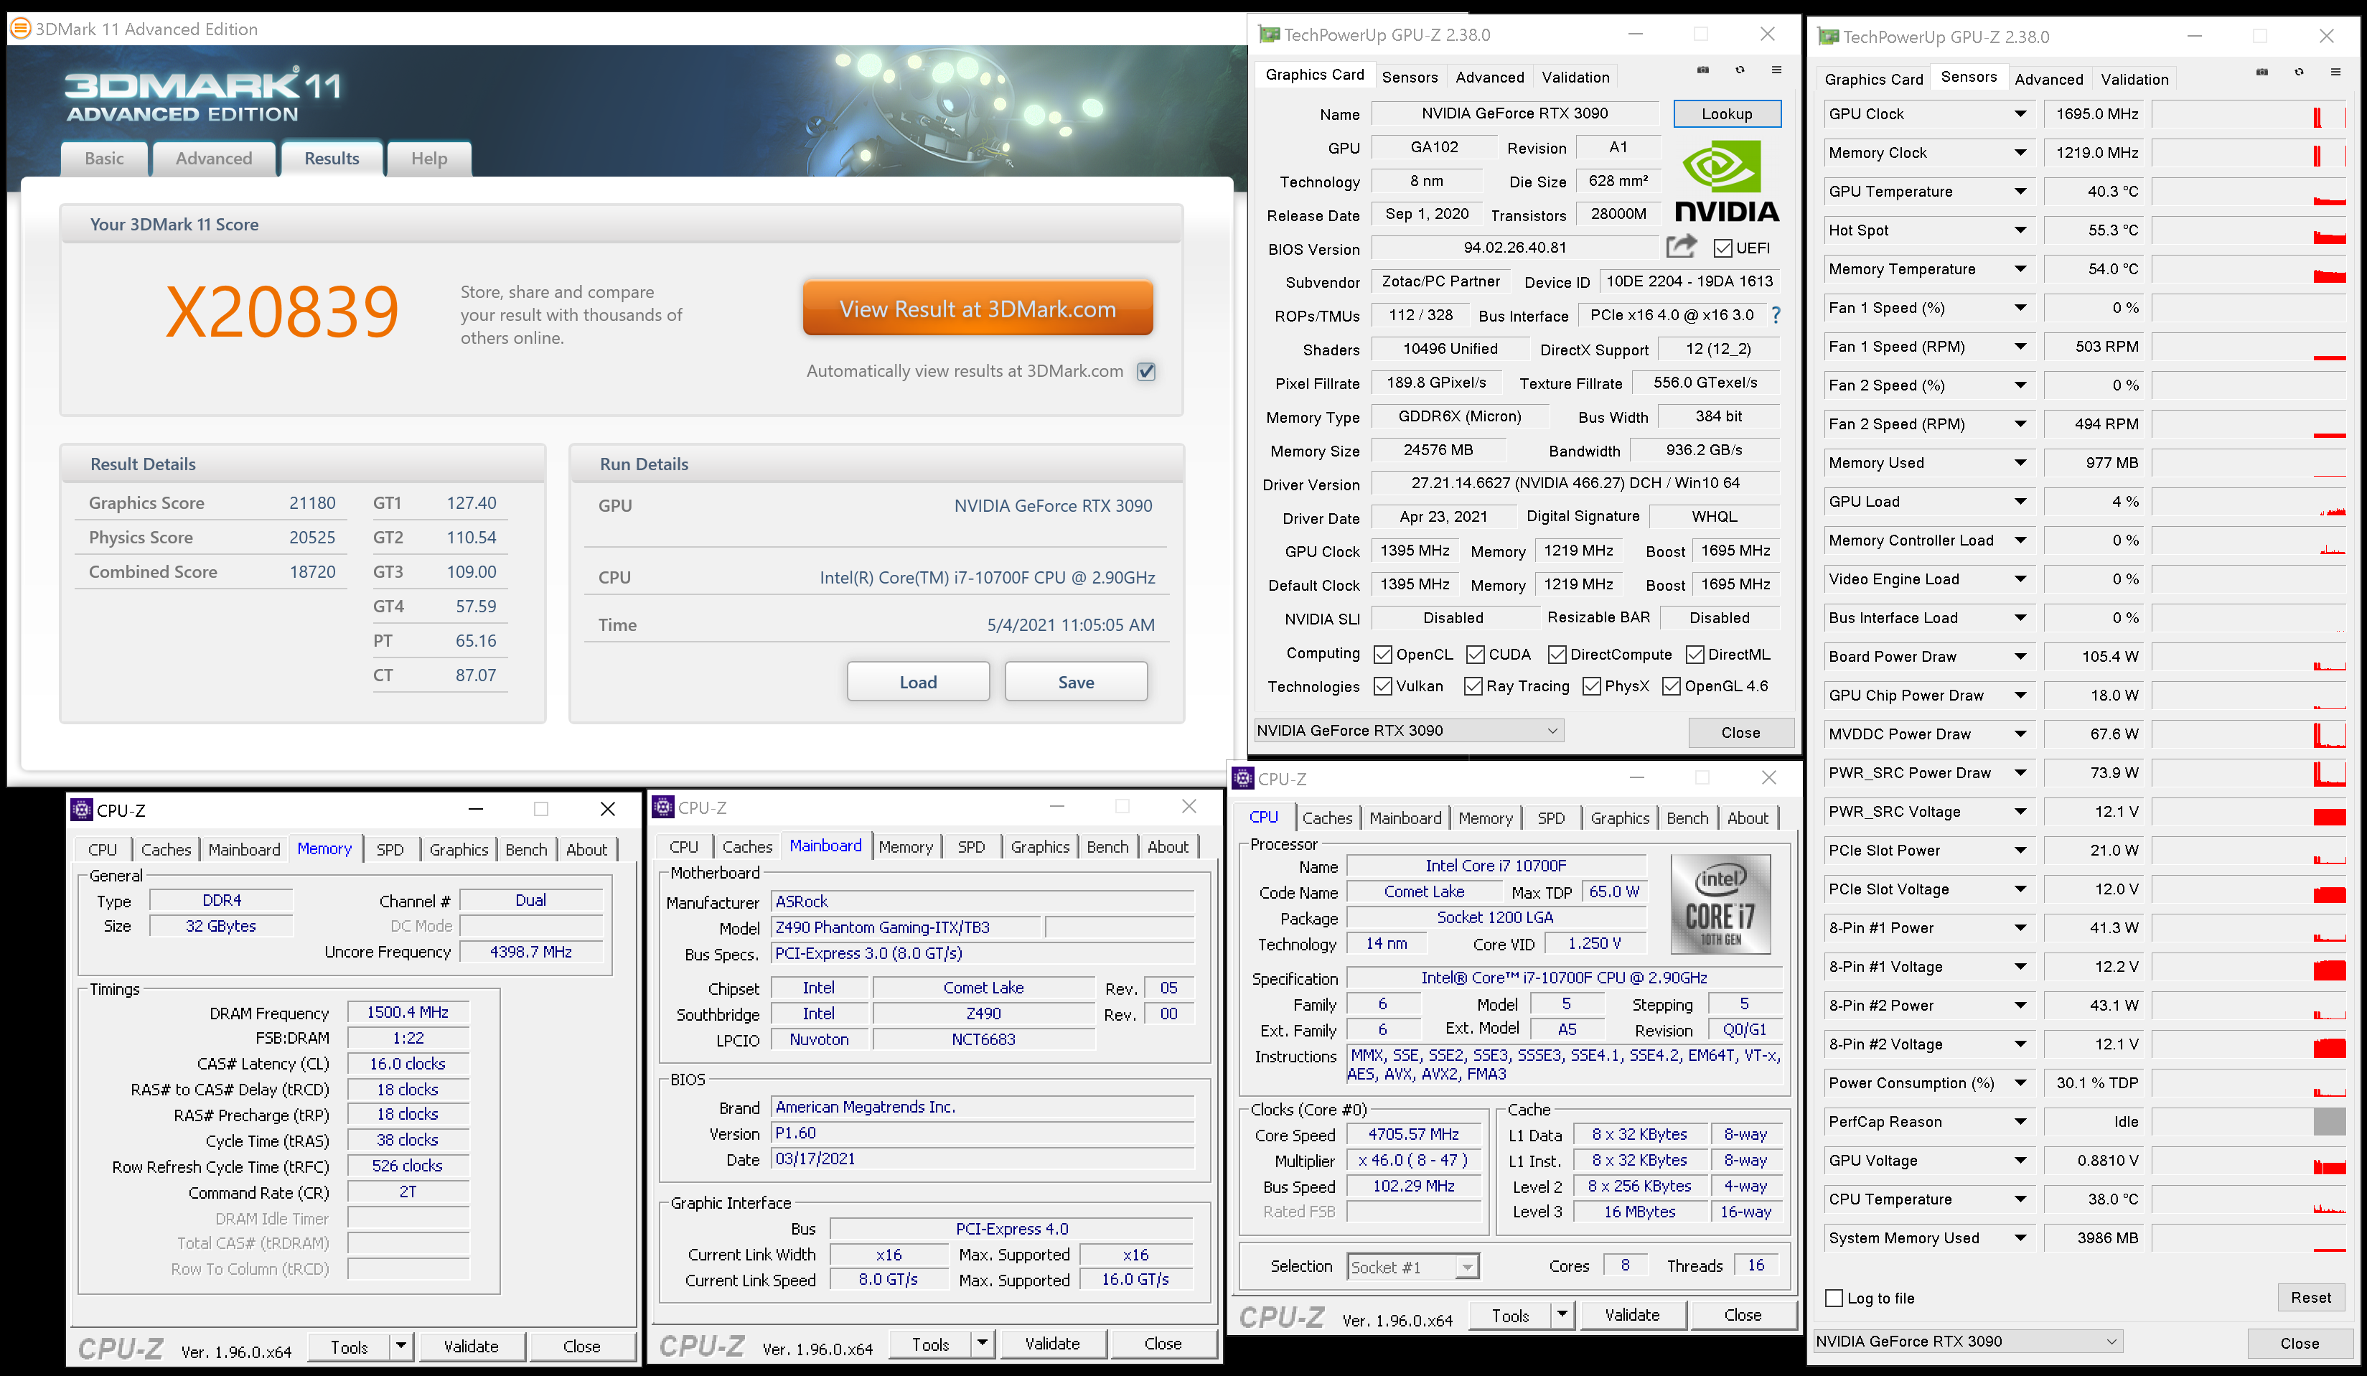Click Close button in GPU-Z Graphics Card window
Image resolution: width=2367 pixels, height=1376 pixels.
[x=1740, y=733]
